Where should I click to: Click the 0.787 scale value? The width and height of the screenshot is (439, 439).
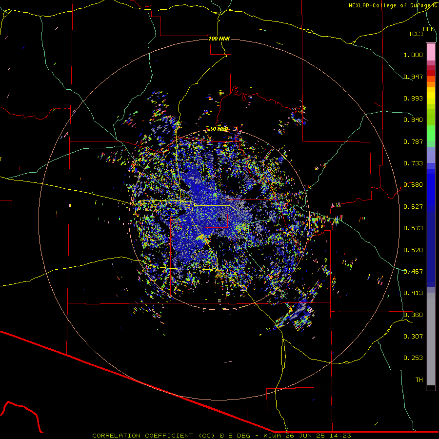[x=413, y=141]
